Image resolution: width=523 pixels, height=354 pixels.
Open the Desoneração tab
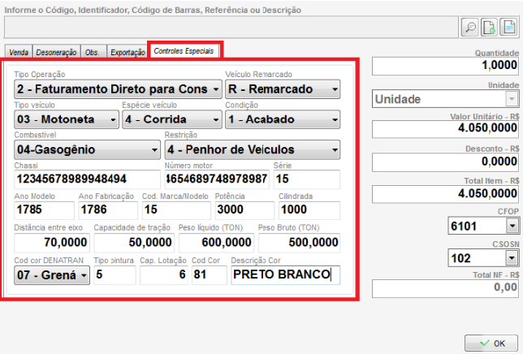[56, 51]
